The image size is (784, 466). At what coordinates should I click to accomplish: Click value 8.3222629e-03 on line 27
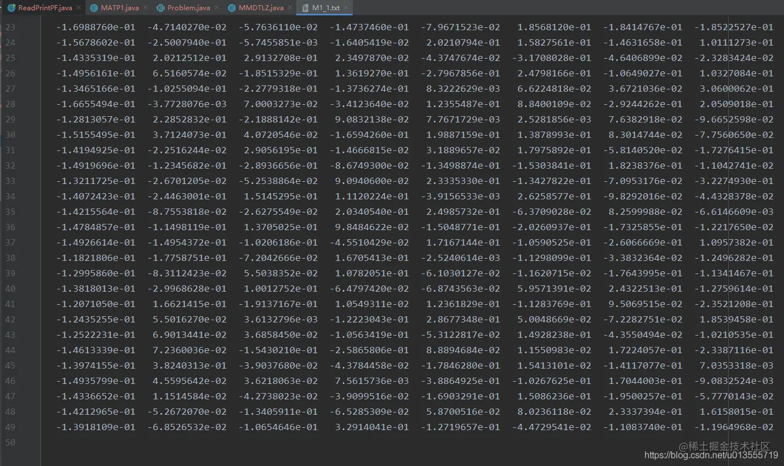pos(463,89)
